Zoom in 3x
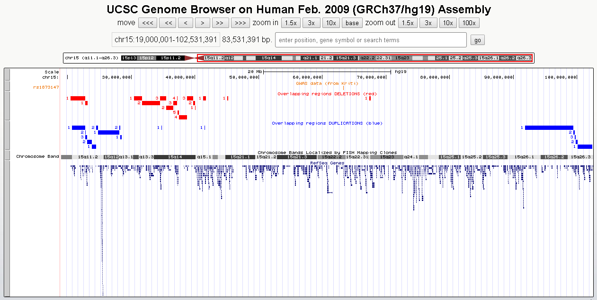The width and height of the screenshot is (597, 300). (311, 23)
